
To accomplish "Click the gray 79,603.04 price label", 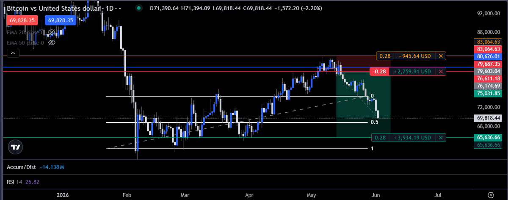I will (489, 71).
